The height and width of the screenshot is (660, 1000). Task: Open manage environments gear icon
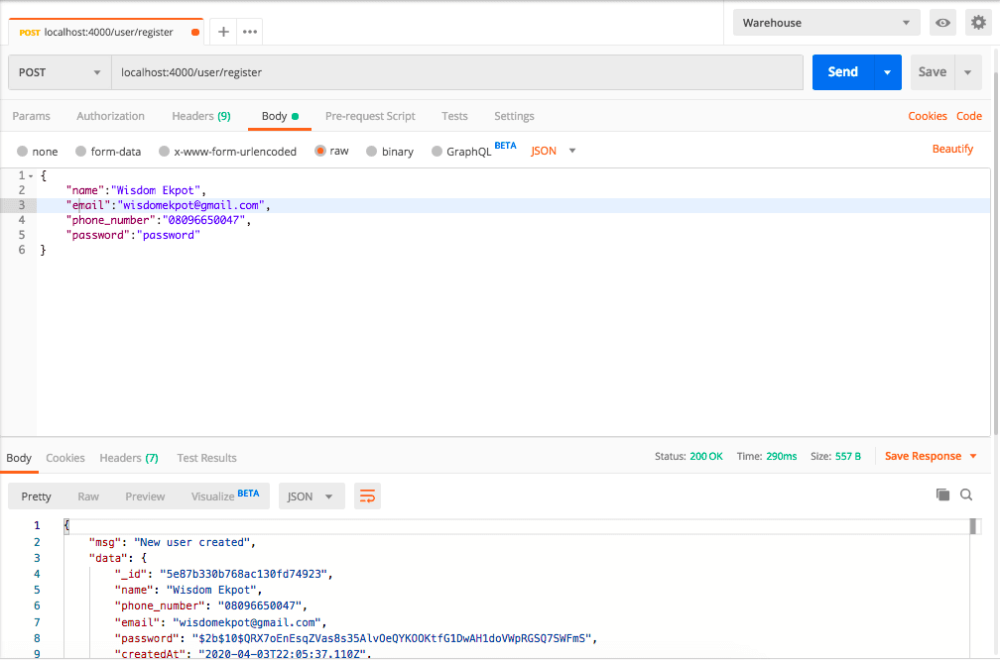[977, 23]
